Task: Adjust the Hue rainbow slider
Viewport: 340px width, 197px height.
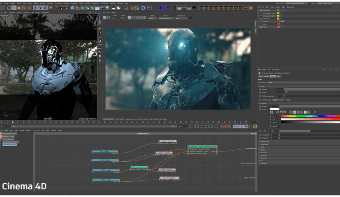Action: [x=310, y=116]
